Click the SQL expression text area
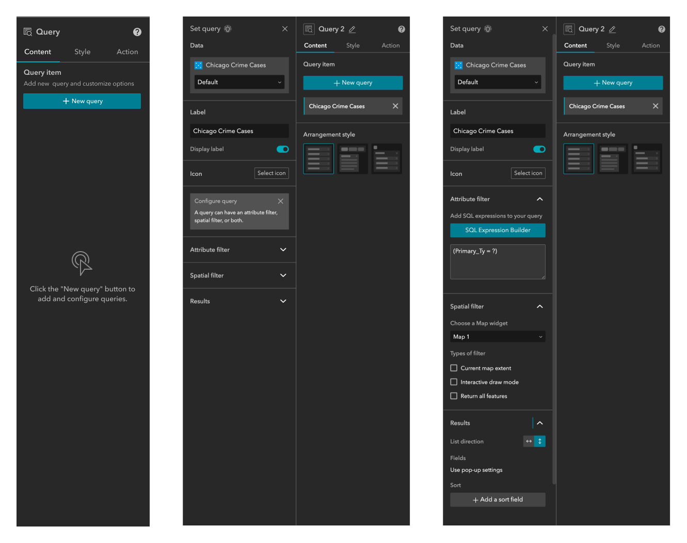 pos(497,261)
